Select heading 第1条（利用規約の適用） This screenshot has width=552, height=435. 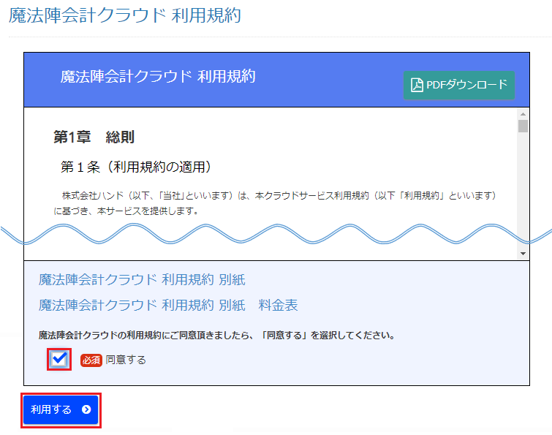tap(136, 167)
